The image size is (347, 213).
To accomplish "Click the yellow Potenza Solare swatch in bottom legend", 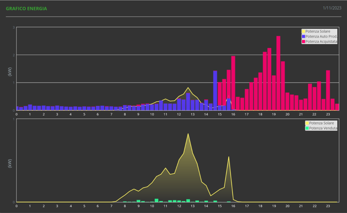I will 307,123.
